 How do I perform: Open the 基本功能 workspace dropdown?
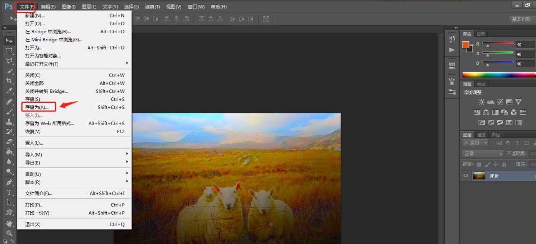[x=521, y=19]
